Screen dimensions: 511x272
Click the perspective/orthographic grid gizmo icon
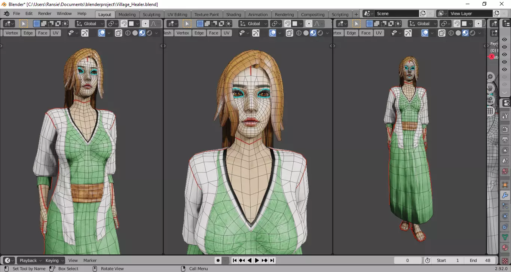coord(490,111)
